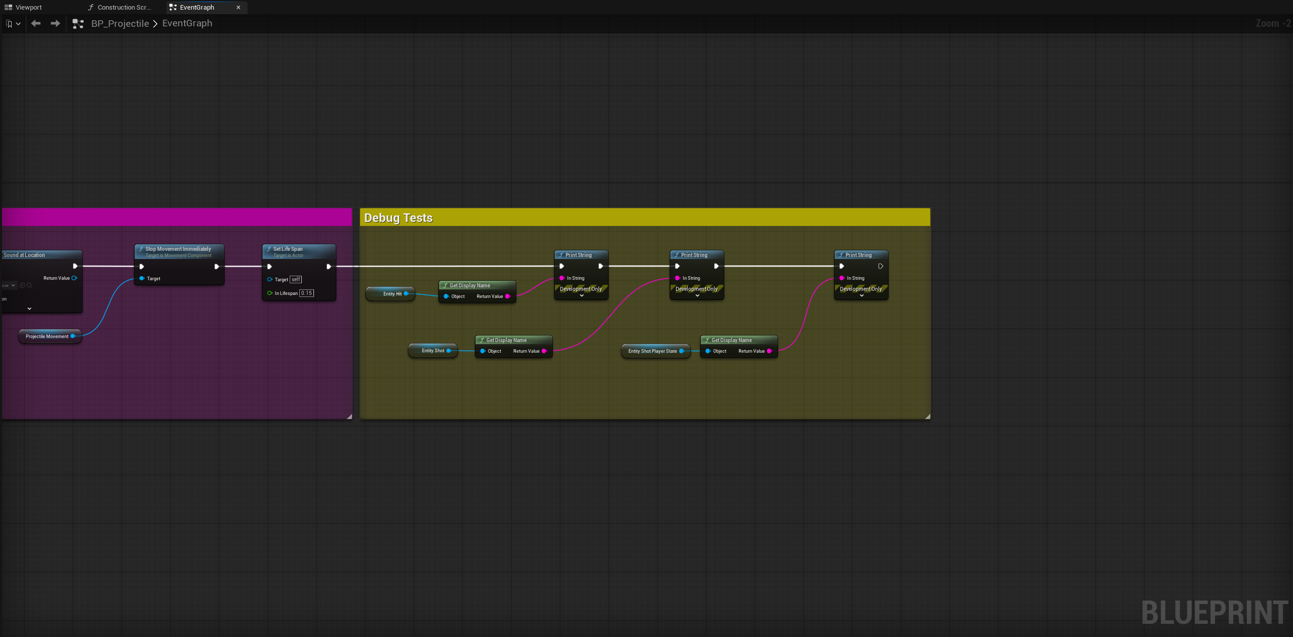1293x637 pixels.
Task: Click the EventGraph breadcrumb
Action: [187, 23]
